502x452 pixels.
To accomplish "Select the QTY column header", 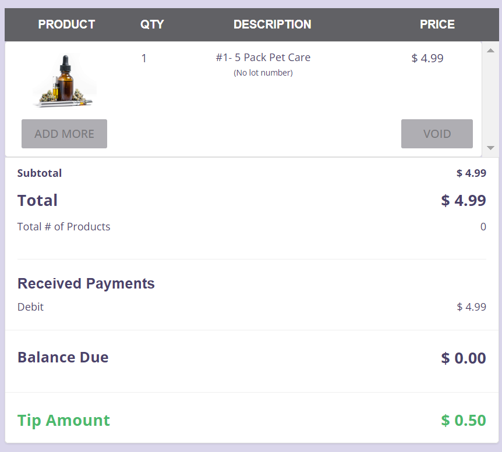I will click(152, 24).
